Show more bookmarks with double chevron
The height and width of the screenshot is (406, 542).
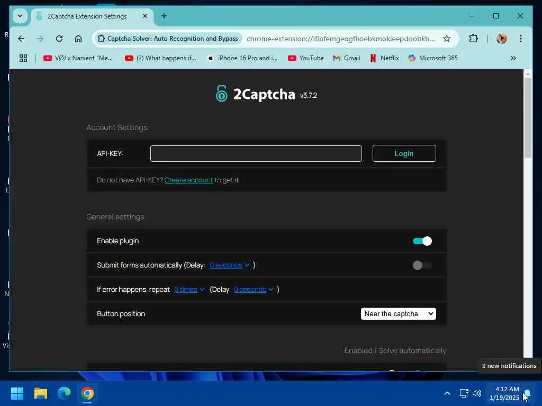coord(513,58)
